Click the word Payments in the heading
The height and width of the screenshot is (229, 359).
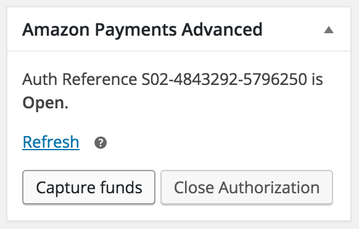pos(136,30)
